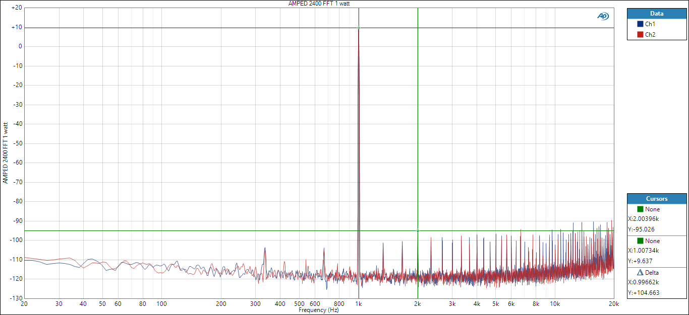This screenshot has height=315, width=689.
Task: Click the graph title AMPED 2400 FFT 1 watt
Action: (x=319, y=4)
